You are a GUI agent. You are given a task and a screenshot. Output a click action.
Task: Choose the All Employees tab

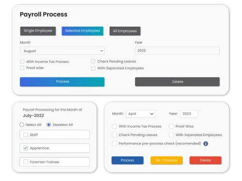click(125, 31)
